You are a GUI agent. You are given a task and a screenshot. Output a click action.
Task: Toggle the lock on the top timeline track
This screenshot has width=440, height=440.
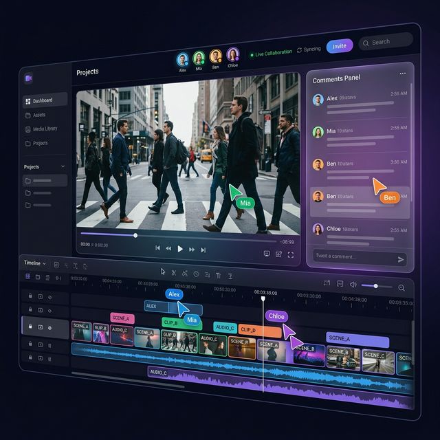(30, 296)
